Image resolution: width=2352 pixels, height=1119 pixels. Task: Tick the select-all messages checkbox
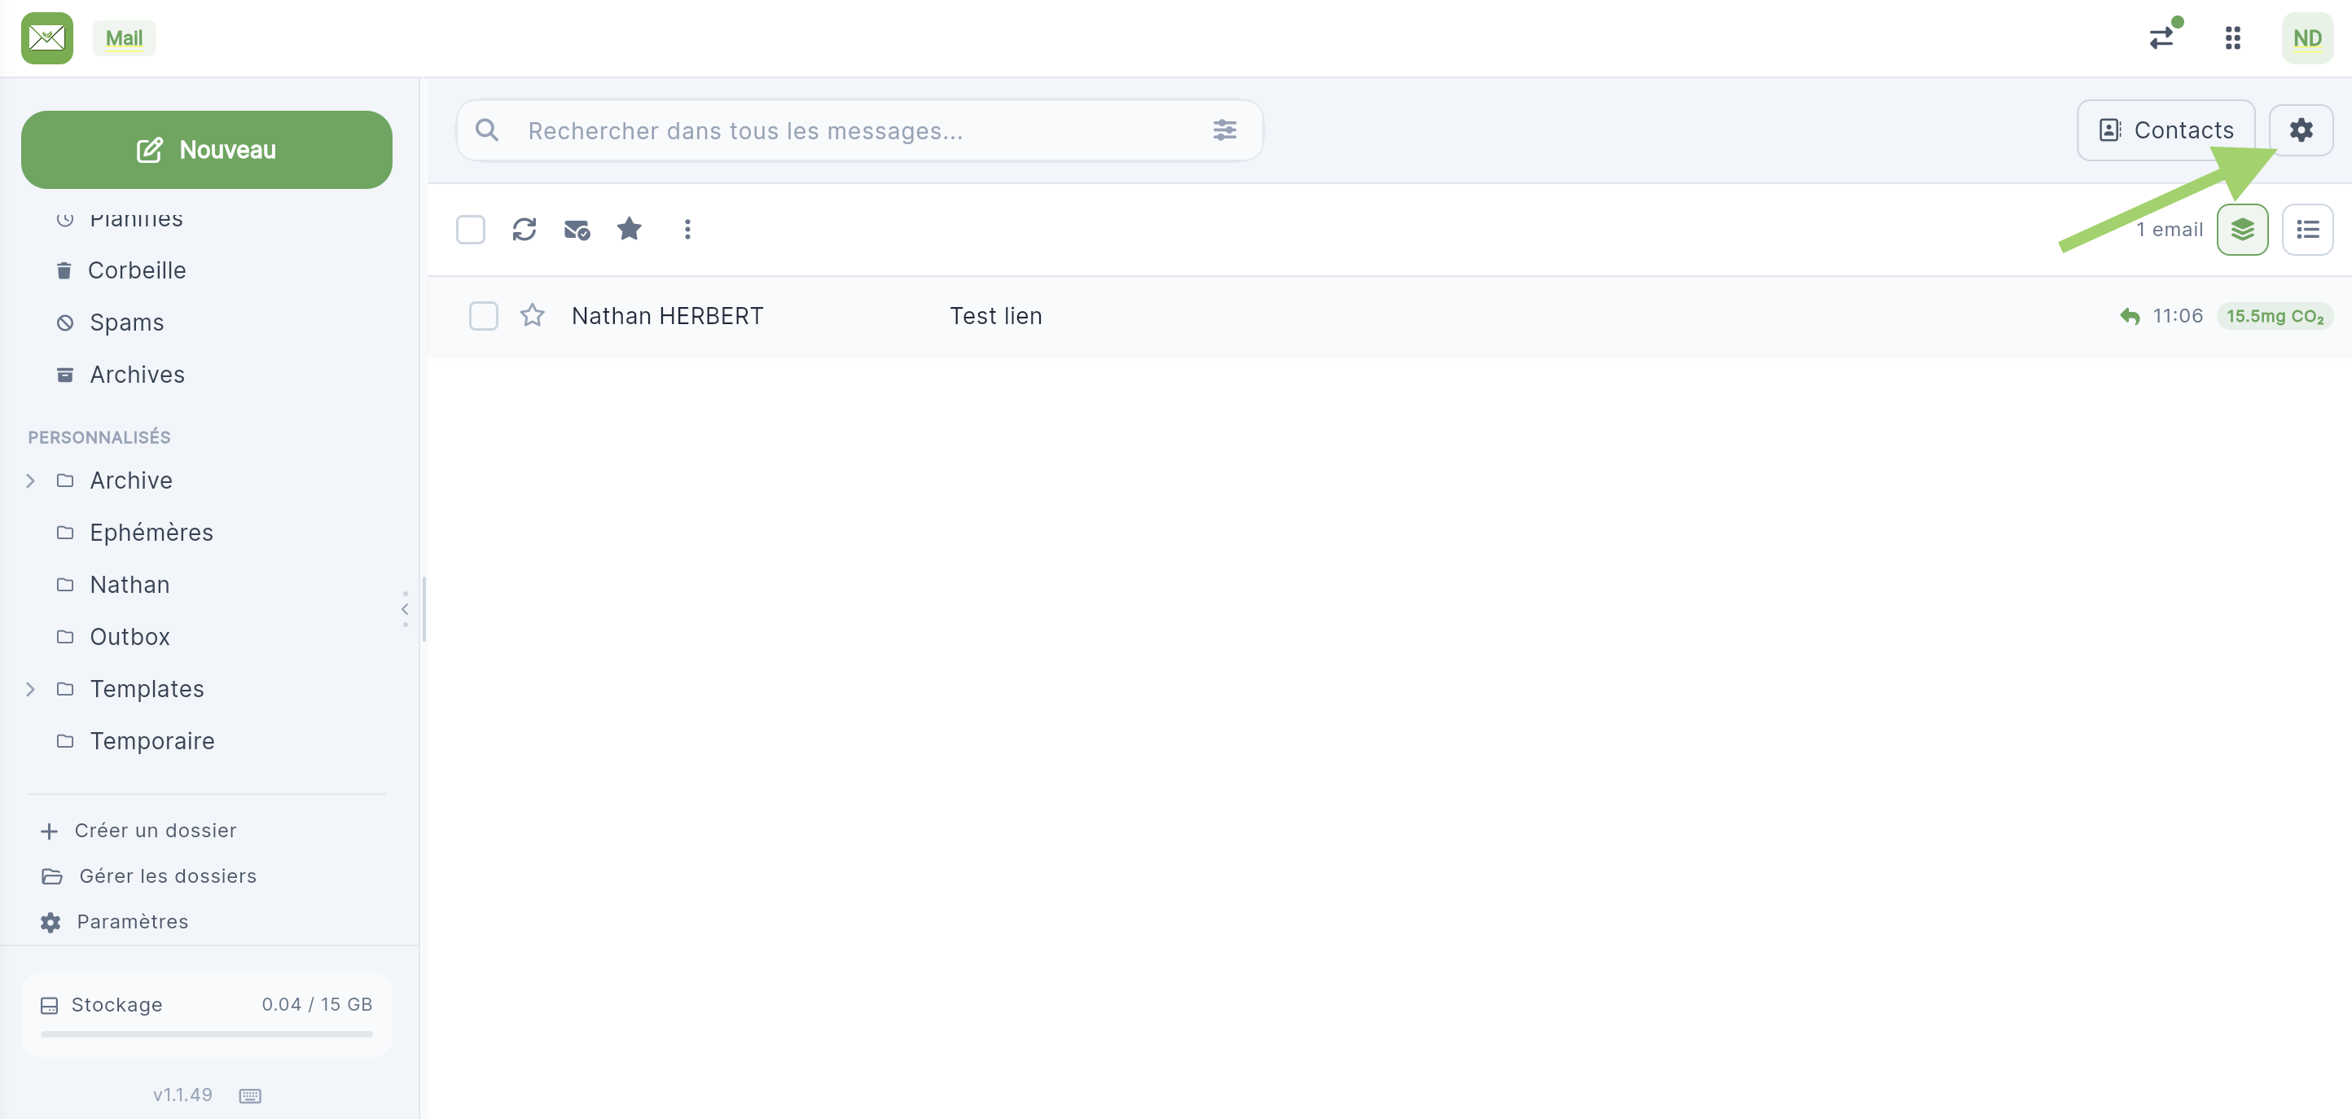pyautogui.click(x=470, y=229)
